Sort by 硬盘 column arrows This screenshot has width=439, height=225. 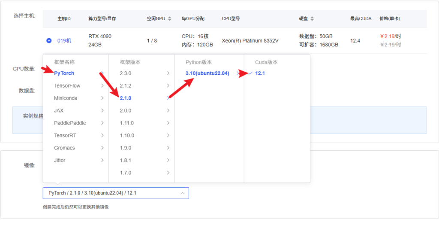click(x=312, y=19)
